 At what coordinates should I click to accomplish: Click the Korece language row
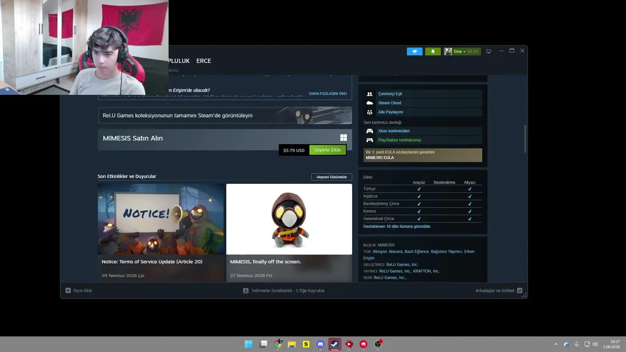pos(423,211)
